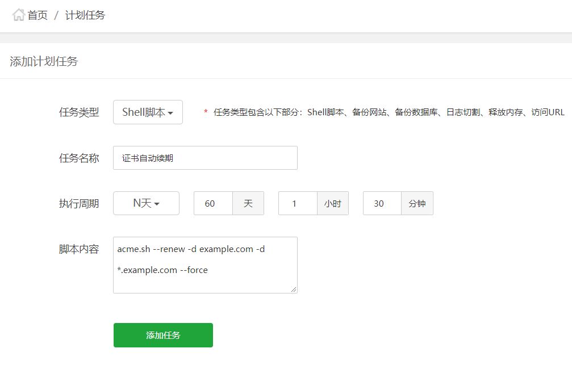Go to the 首页 breadcrumb link
The image size is (572, 365).
(37, 15)
